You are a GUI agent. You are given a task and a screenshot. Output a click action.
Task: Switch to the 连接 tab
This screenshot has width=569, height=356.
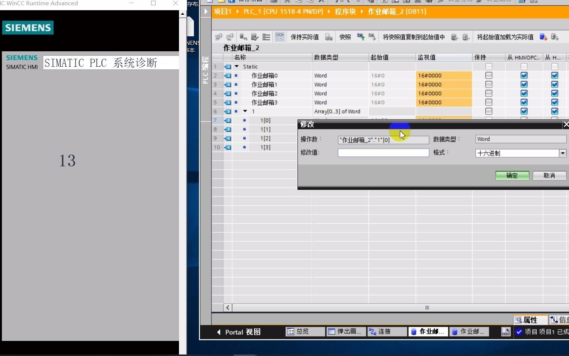pyautogui.click(x=387, y=331)
